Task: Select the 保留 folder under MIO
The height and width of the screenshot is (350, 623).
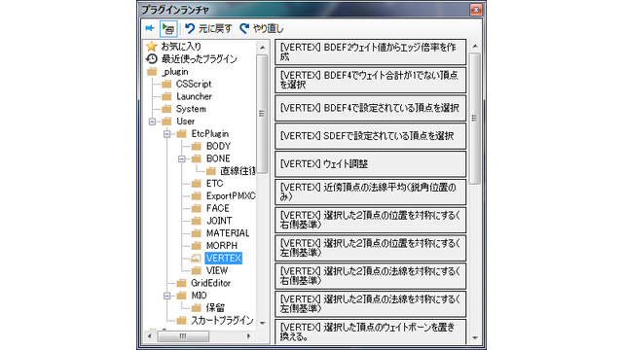Action: [215, 308]
